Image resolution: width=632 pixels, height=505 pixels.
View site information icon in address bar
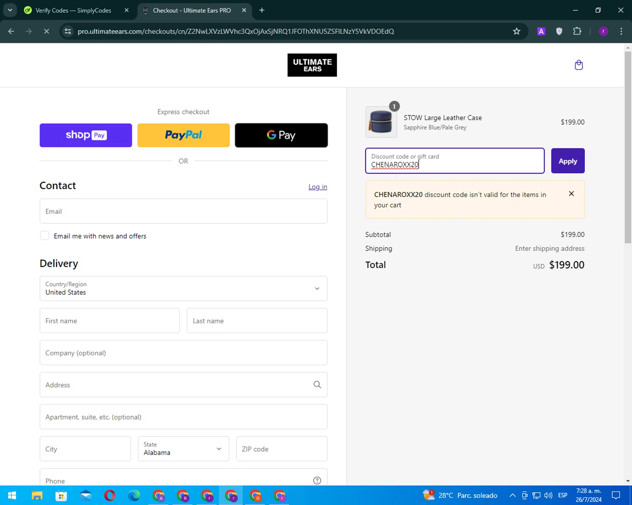tap(68, 31)
